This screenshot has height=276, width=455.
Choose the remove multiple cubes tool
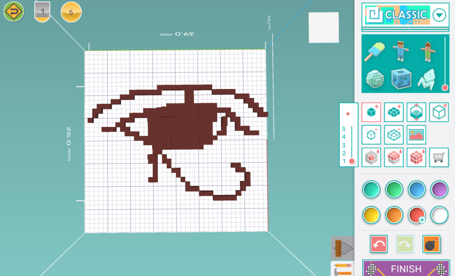[x=394, y=134]
